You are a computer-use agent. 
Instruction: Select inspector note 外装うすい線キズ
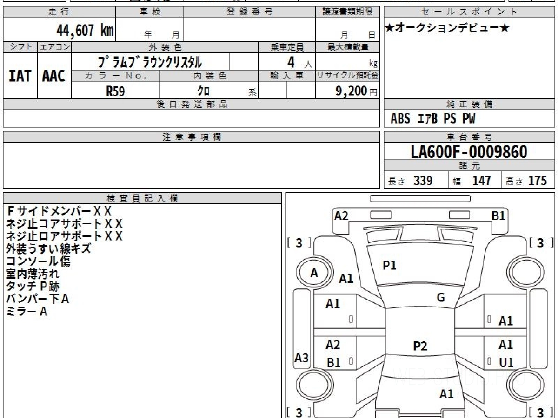(48, 249)
